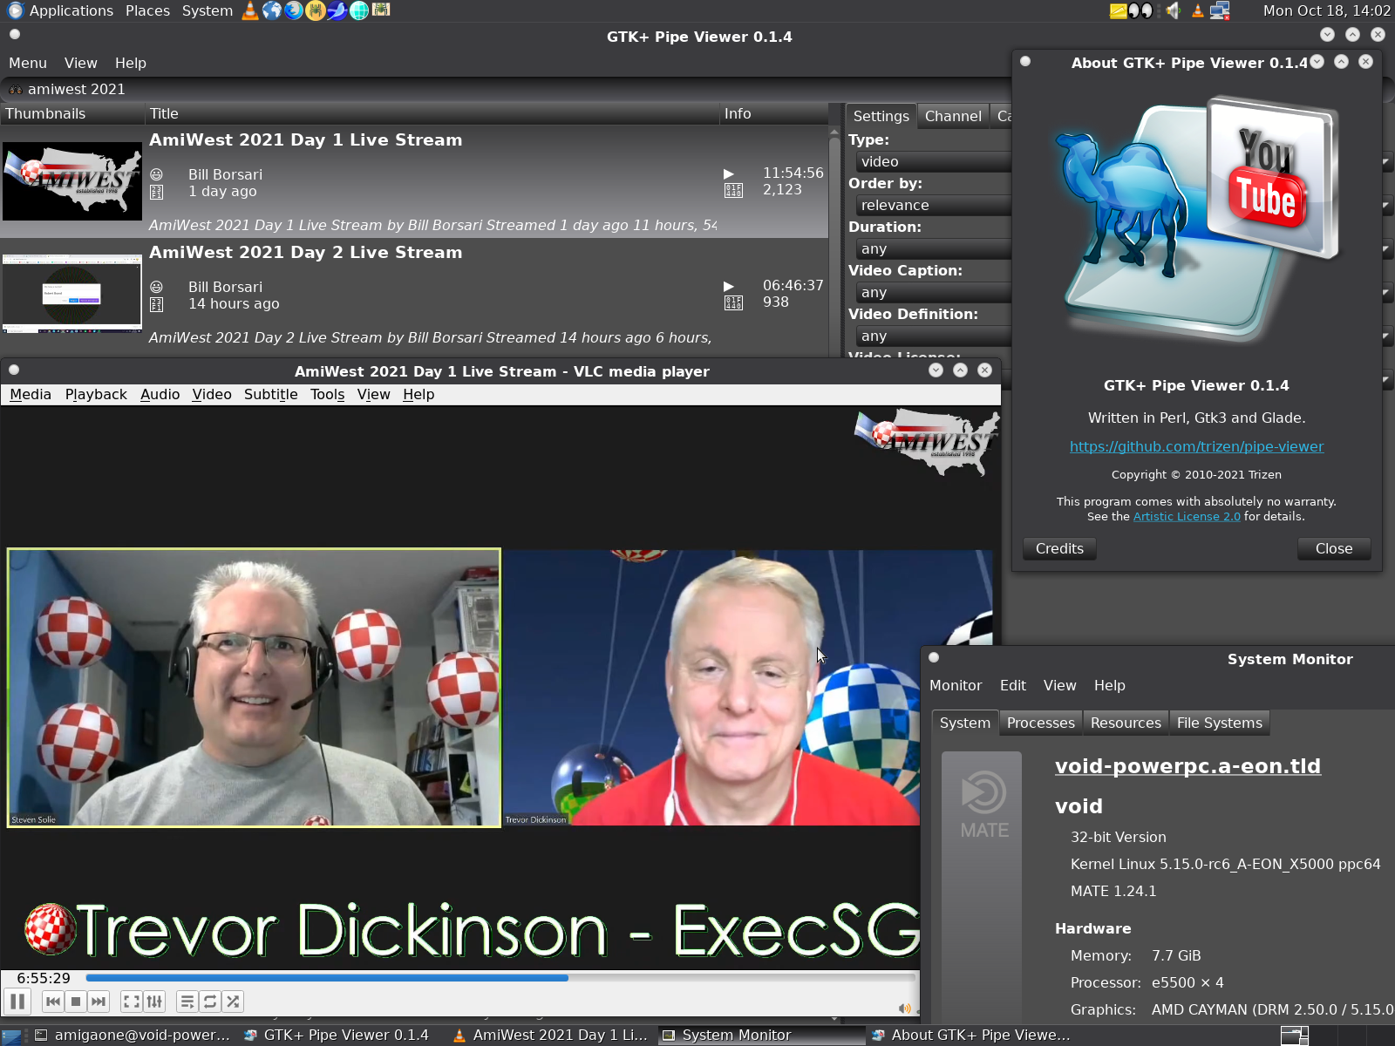1395x1046 pixels.
Task: Open VLC extended settings
Action: 154,1002
